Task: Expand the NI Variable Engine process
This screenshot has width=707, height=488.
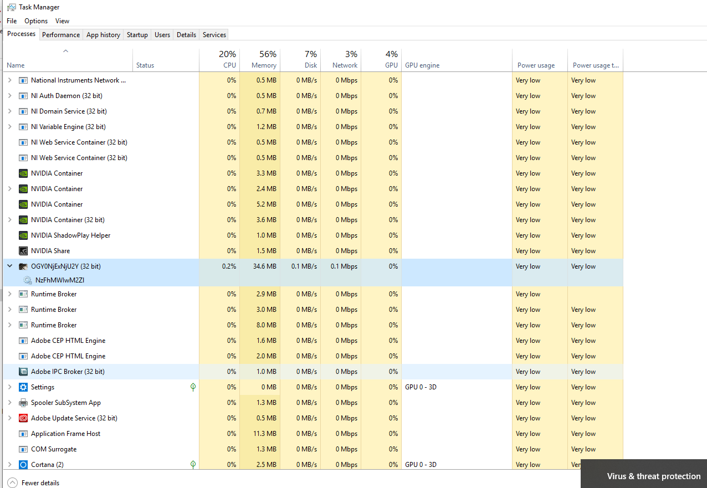Action: [x=9, y=127]
